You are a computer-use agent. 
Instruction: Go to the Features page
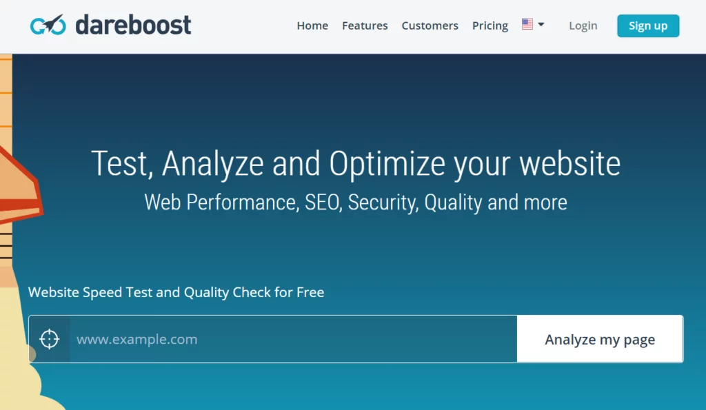click(x=365, y=25)
